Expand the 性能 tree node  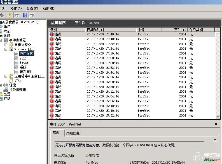pos(1,85)
